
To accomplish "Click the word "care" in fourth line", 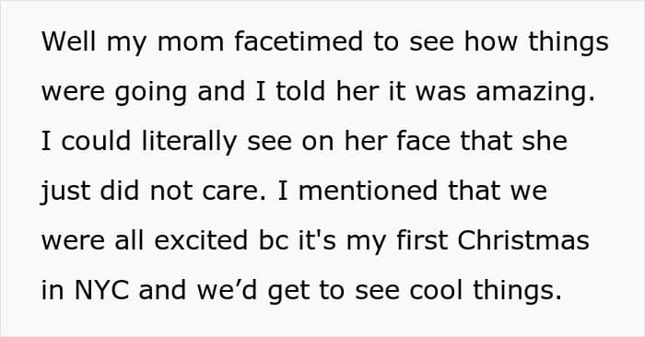I will click(x=230, y=192).
